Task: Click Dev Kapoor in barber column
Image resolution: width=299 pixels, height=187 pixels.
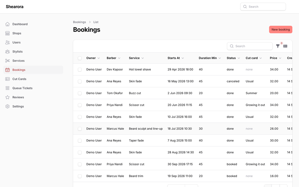Action: (115, 69)
